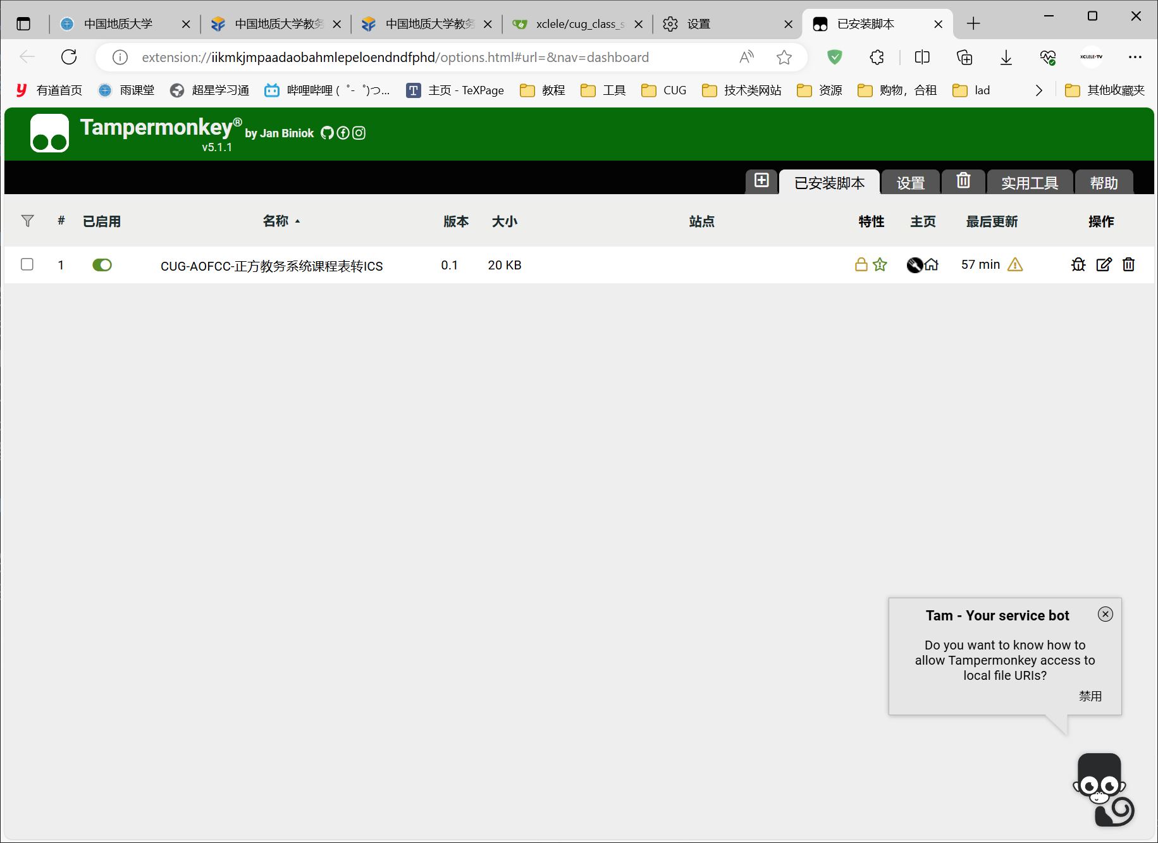Add this page to favorites

pos(784,58)
